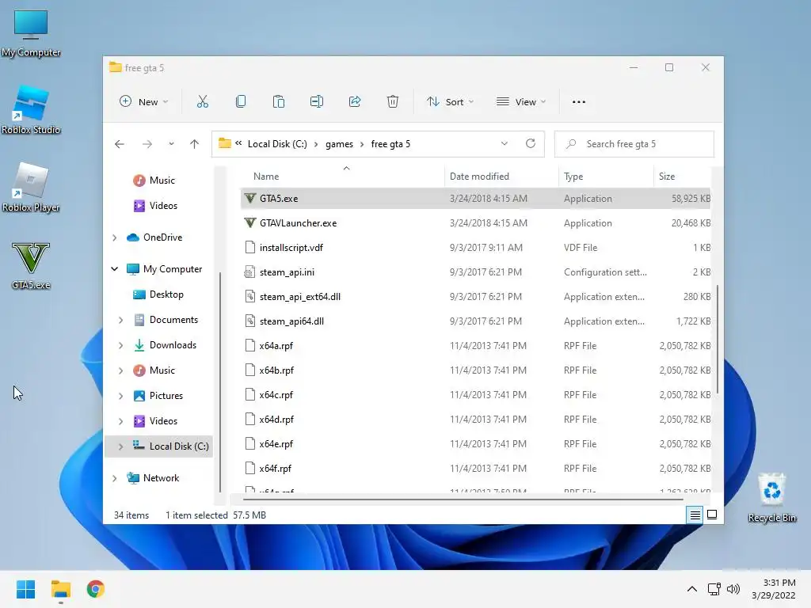Click the Paste clipboard icon

[x=278, y=102]
